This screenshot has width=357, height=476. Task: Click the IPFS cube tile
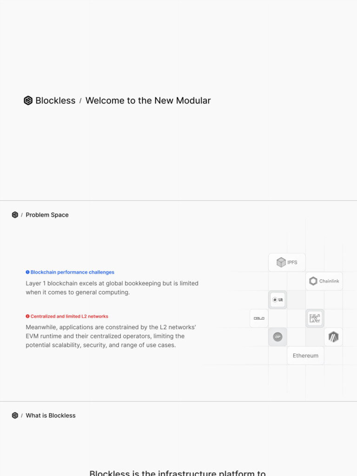[287, 263]
